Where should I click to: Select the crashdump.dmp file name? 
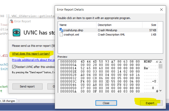(x=73, y=30)
